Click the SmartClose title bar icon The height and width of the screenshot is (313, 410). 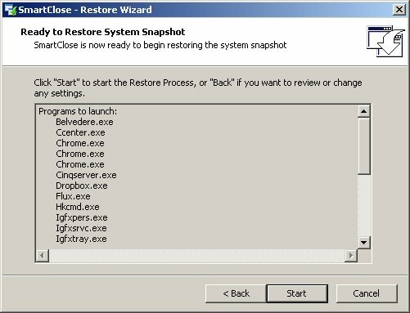[11, 10]
